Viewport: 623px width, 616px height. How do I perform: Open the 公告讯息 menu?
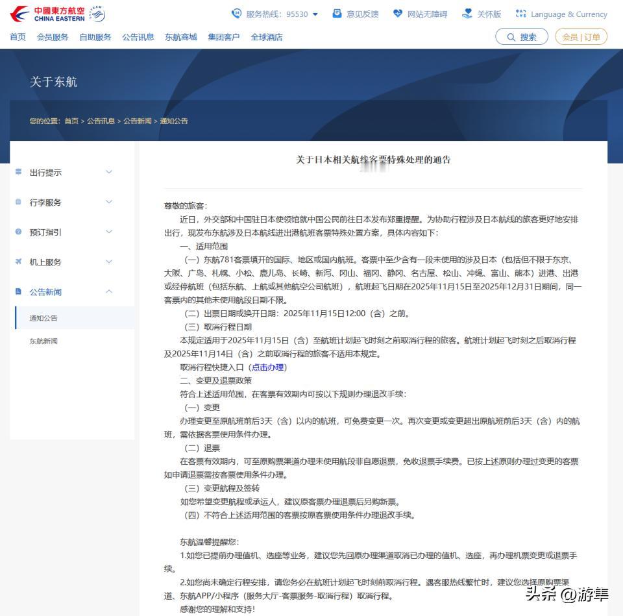138,37
